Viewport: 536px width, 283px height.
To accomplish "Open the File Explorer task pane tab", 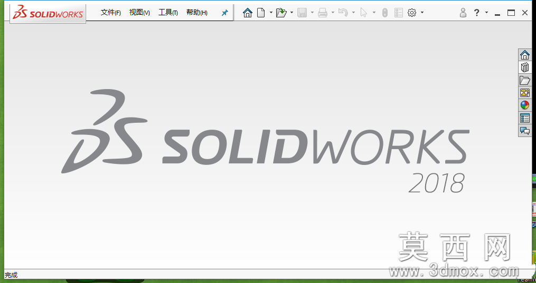I will (x=525, y=80).
